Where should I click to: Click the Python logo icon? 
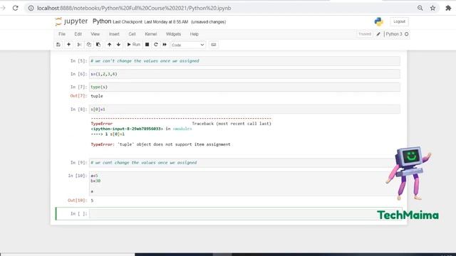click(x=378, y=22)
